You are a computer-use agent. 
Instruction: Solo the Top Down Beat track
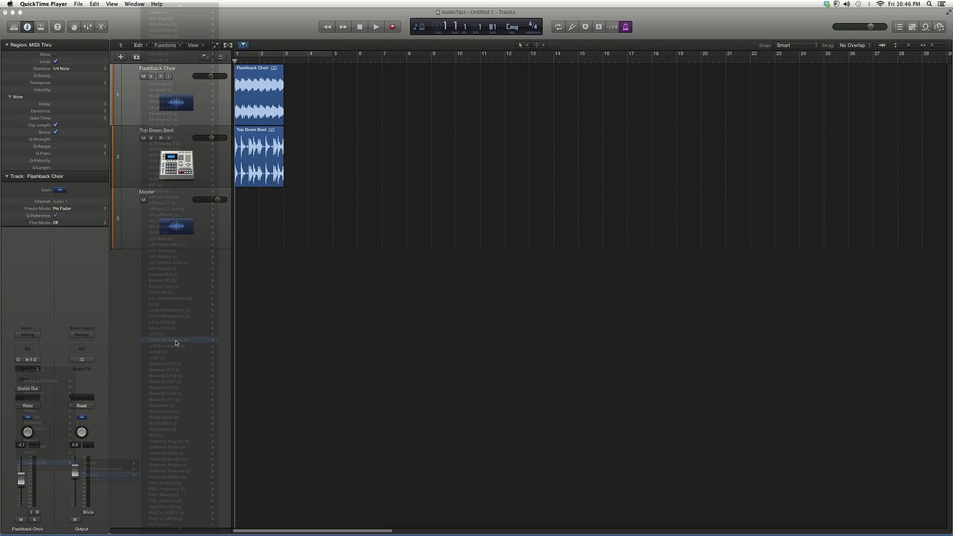tap(151, 138)
